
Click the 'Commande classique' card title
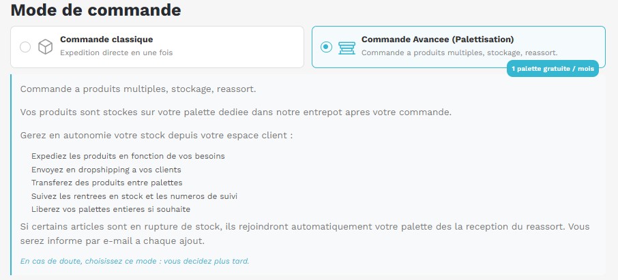pos(106,40)
